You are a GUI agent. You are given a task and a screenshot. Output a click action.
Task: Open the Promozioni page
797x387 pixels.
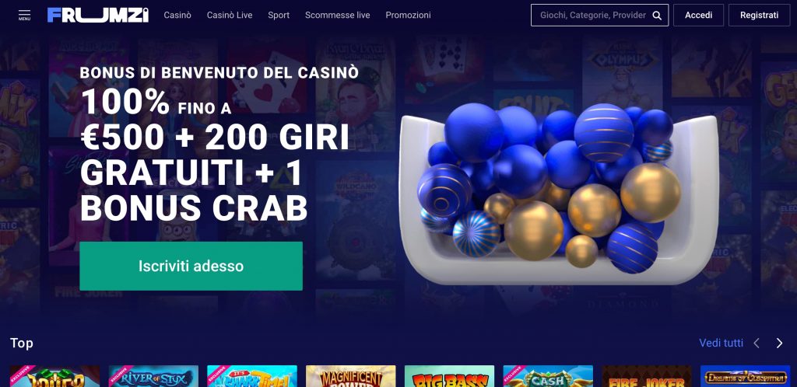point(408,16)
